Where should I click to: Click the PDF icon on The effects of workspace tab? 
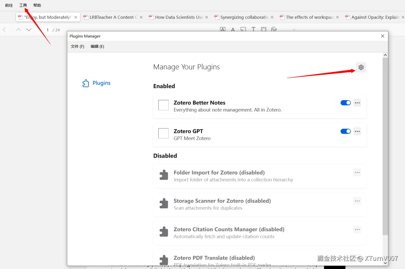282,17
